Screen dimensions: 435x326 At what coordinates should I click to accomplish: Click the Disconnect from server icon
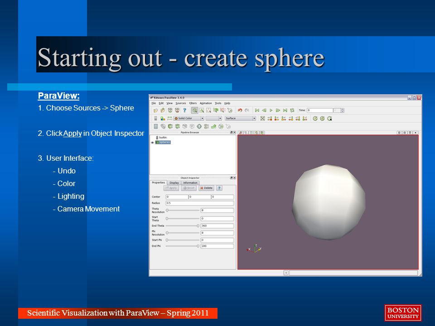coord(177,110)
